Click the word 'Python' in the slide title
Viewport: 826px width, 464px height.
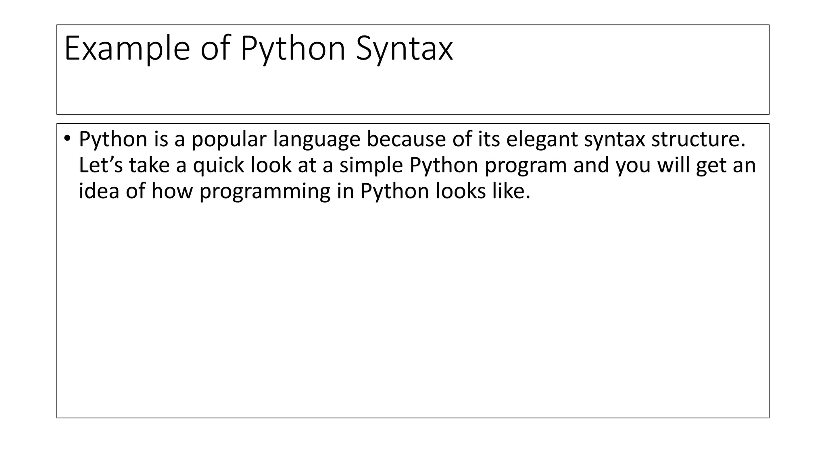coord(293,49)
